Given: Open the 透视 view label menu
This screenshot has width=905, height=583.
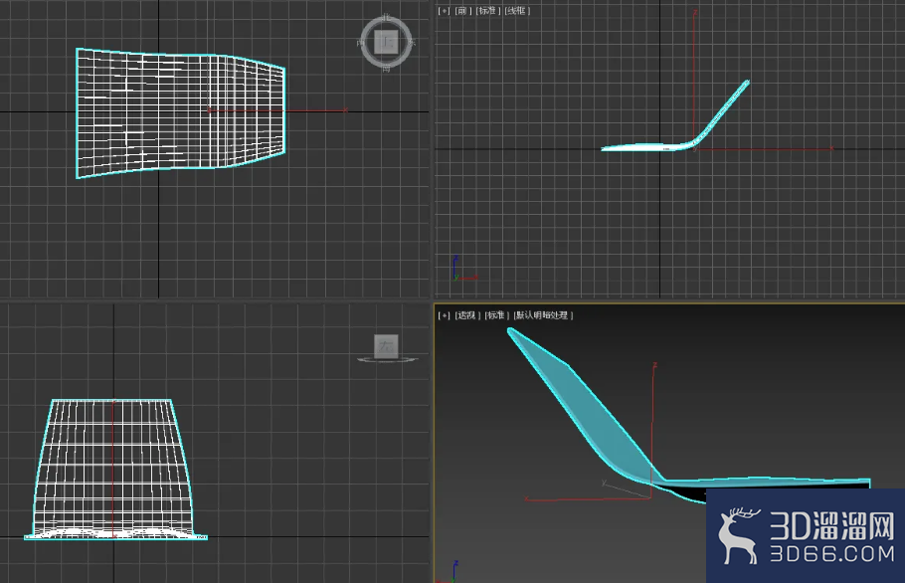Looking at the screenshot, I should tap(467, 315).
